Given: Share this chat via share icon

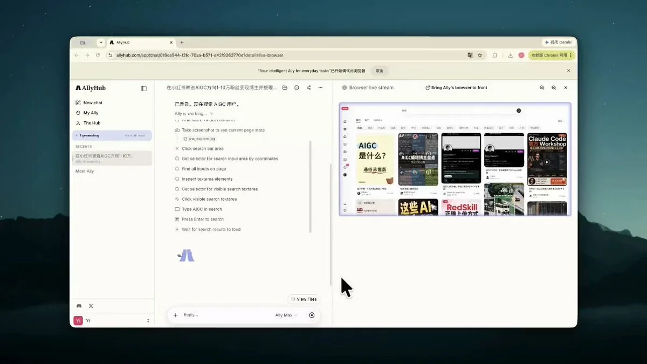Looking at the screenshot, I should [308, 87].
